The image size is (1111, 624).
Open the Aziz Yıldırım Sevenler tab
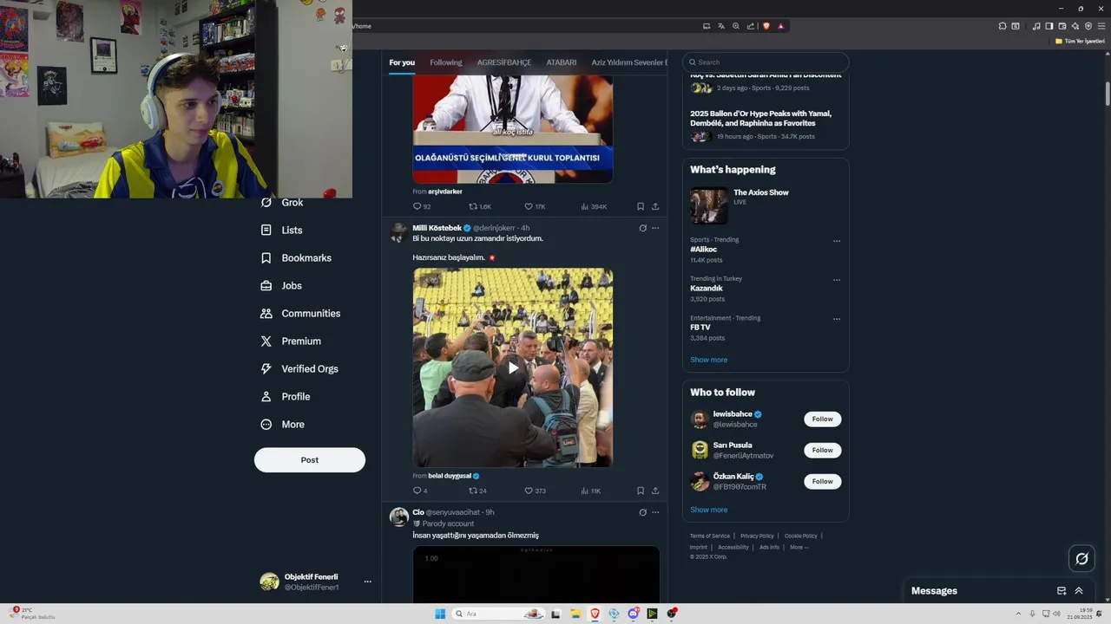pyautogui.click(x=629, y=62)
